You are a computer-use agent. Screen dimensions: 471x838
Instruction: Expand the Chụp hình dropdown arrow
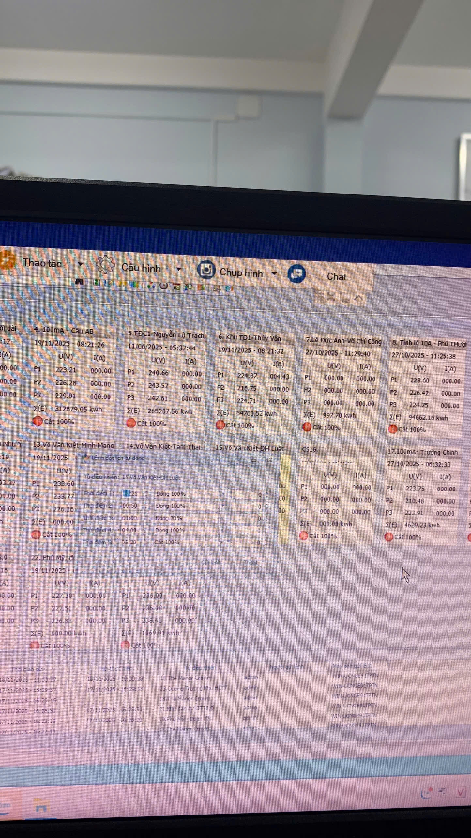coord(274,273)
